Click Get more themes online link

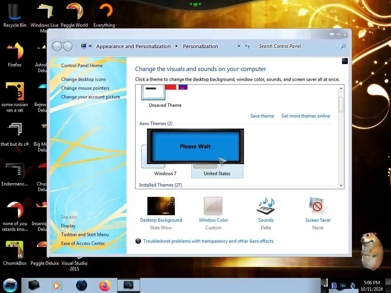[306, 116]
